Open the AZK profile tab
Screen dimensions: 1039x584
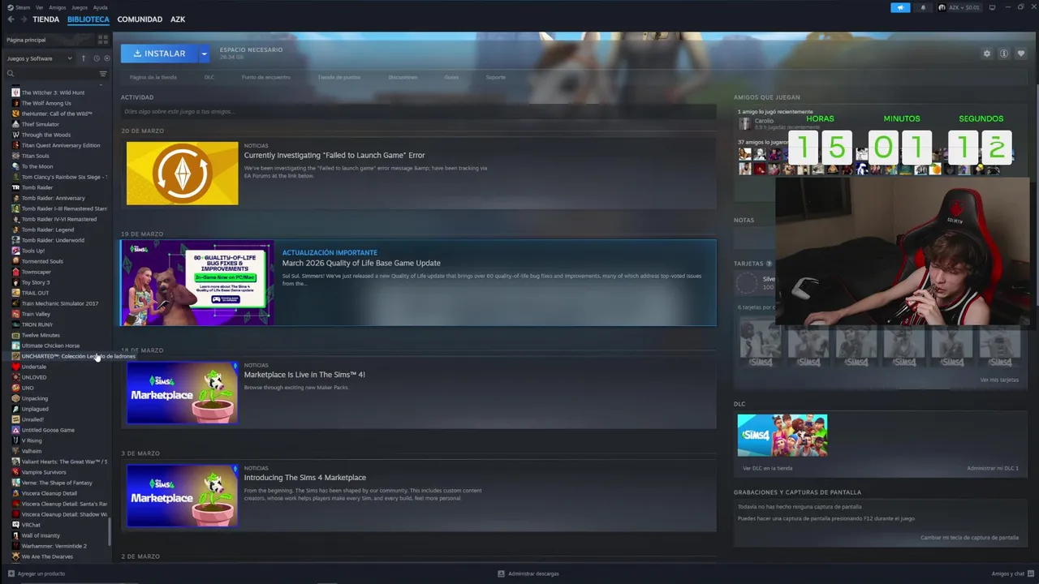[178, 19]
